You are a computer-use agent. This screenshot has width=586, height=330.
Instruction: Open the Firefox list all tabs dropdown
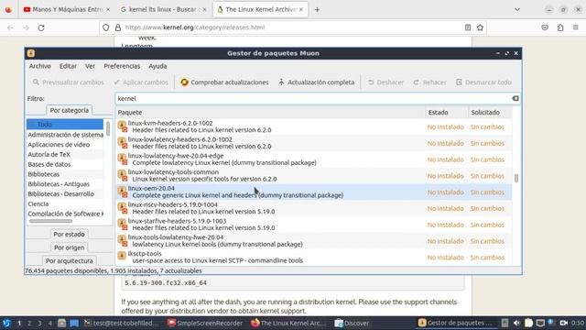(x=517, y=9)
